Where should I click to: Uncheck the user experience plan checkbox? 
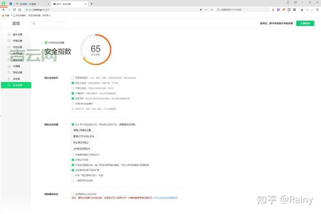(73, 125)
